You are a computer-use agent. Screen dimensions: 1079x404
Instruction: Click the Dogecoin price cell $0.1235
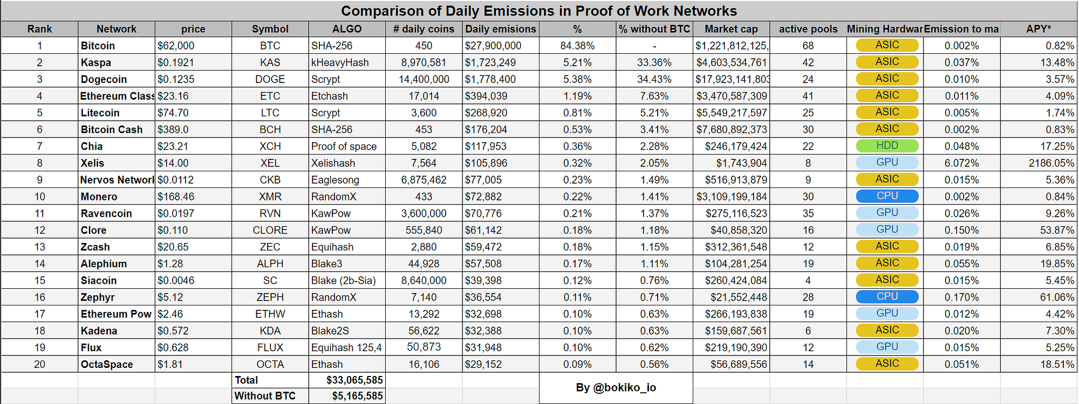pos(193,79)
